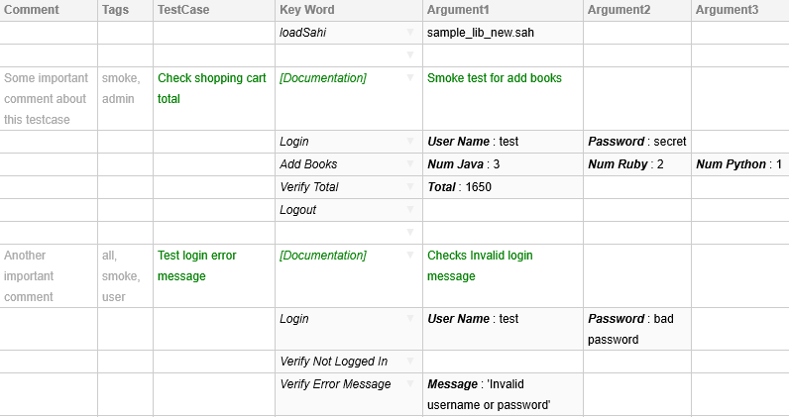Open the Verify Total keyword dropdown arrow
This screenshot has width=789, height=417.
pyautogui.click(x=410, y=187)
